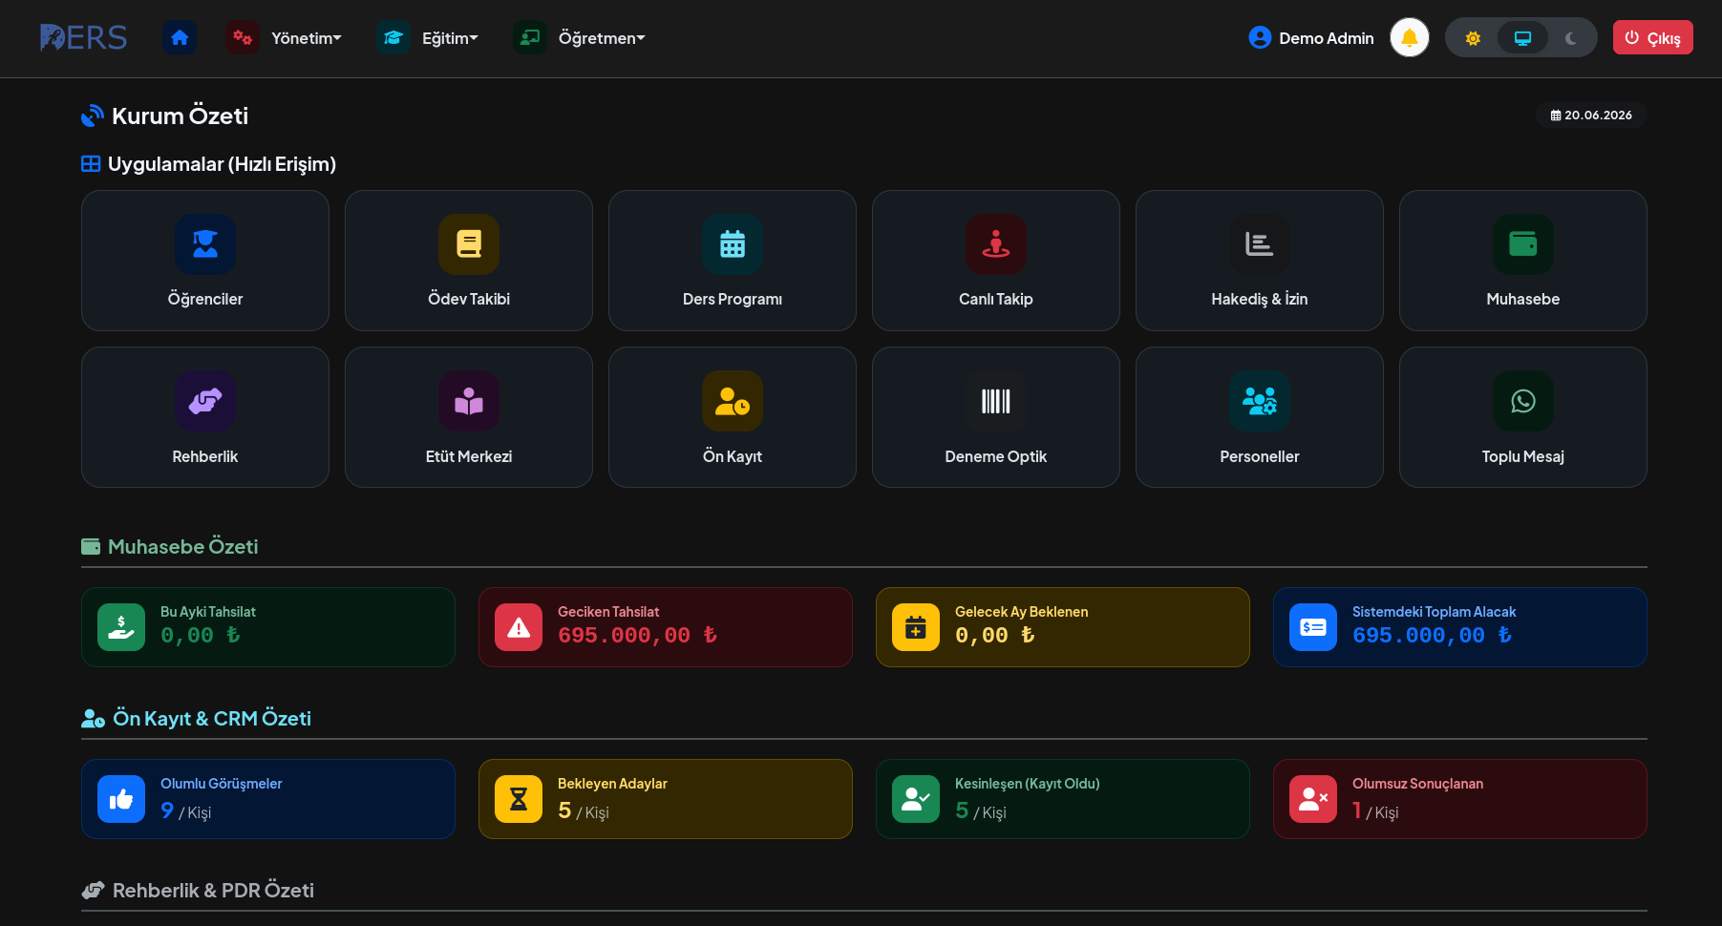Click the DERS logo

[x=84, y=38]
